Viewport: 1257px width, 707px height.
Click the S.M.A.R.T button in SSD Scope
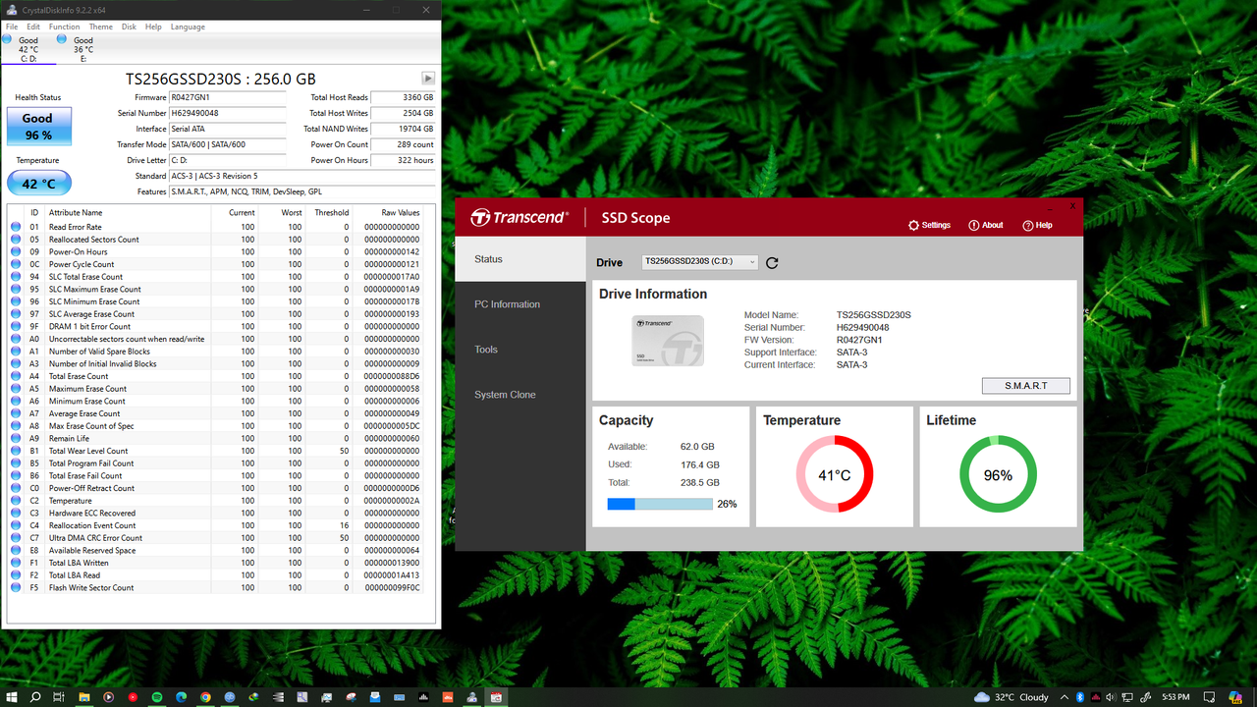pyautogui.click(x=1025, y=386)
